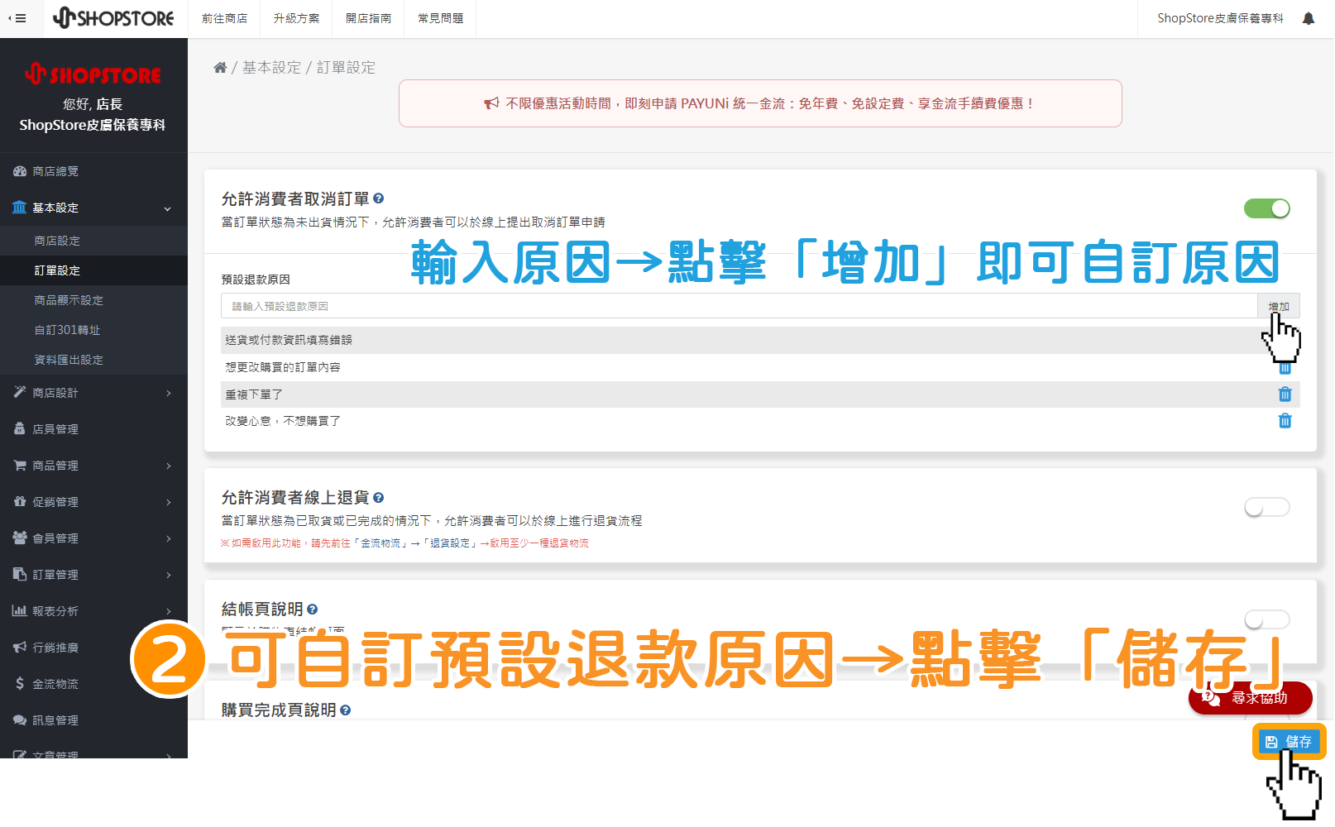This screenshot has height=827, width=1335.
Task: Disable the 允許消費者取消訂單 toggle
Action: point(1266,208)
